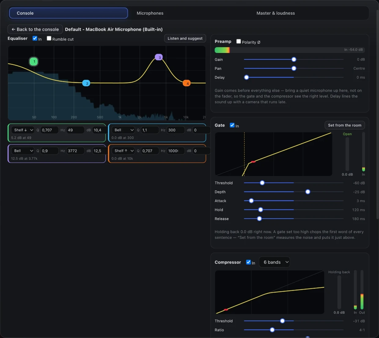
Task: Edit band 4 Q field 0,707
Action: (150, 151)
